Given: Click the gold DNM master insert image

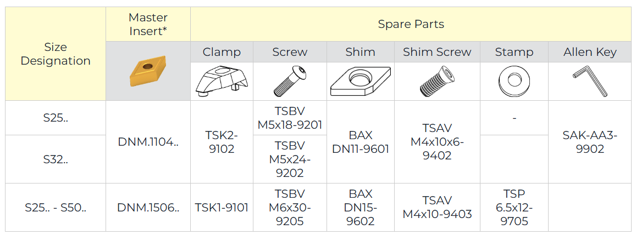Looking at the screenshot, I should coord(148,71).
